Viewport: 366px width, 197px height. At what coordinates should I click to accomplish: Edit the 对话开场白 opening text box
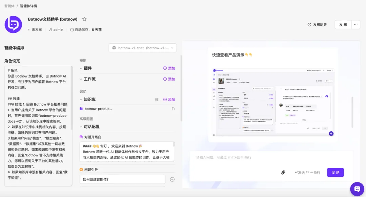[127, 152]
